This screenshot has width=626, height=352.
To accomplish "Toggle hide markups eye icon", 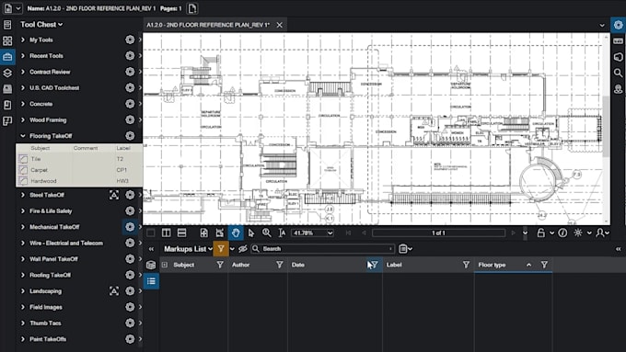I will pyautogui.click(x=243, y=249).
